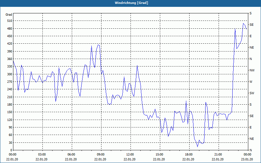Select the 18:00 time label
Screen dimensions: 261x163
tap(189, 154)
